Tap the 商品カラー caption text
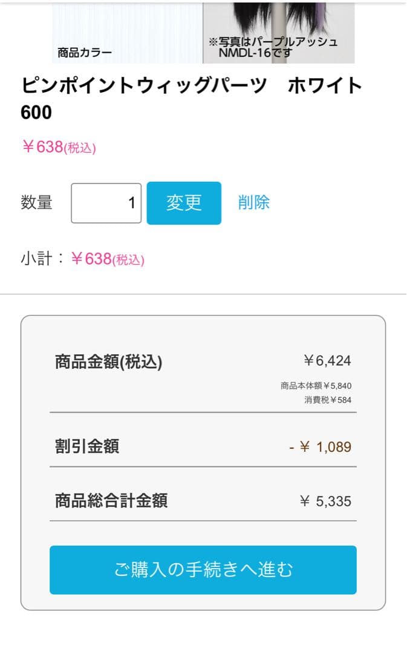The image size is (407, 654). (x=85, y=53)
